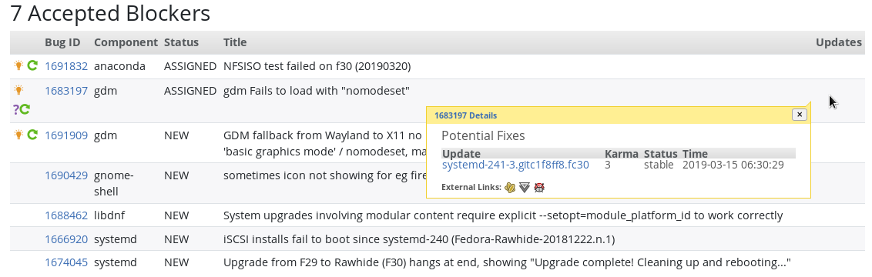Click the lightbulb icon for bug 1691832
Screen dimensions: 872x277
[x=18, y=65]
